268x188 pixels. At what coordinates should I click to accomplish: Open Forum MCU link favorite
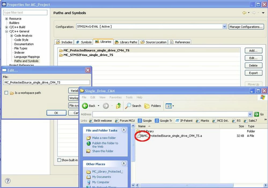tap(125, 121)
